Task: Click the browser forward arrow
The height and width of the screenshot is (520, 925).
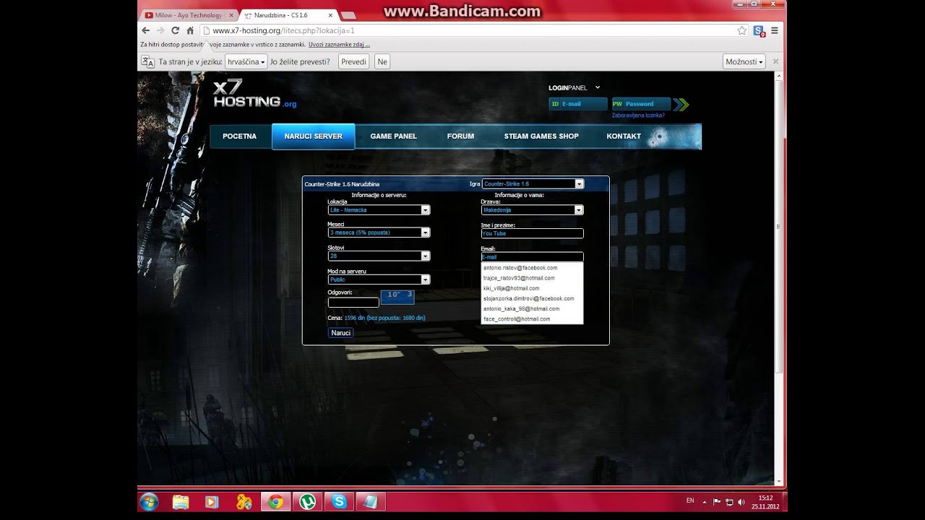Action: pos(160,30)
